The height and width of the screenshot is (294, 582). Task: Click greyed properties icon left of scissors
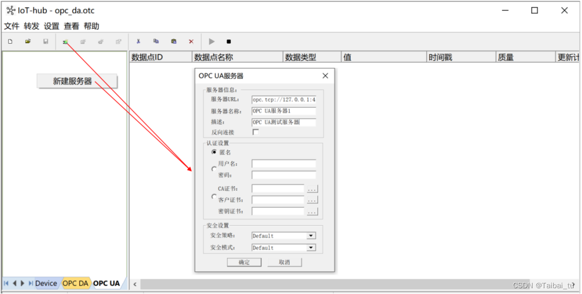(x=118, y=42)
